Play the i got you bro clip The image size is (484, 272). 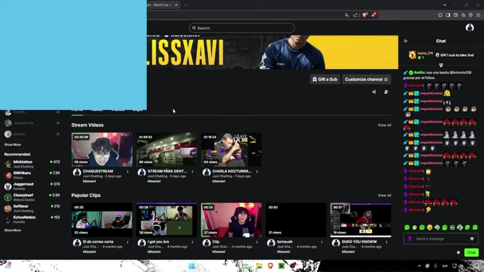[166, 220]
